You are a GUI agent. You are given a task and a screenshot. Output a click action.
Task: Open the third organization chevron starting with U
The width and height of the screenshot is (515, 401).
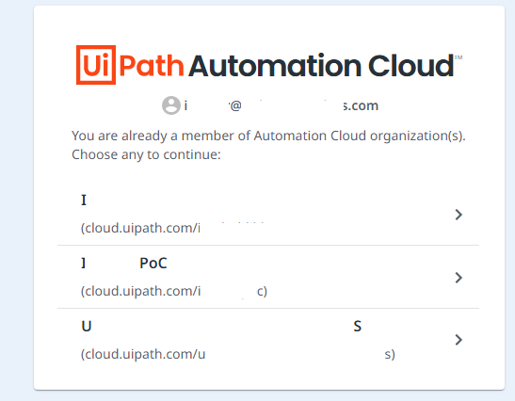tap(459, 340)
